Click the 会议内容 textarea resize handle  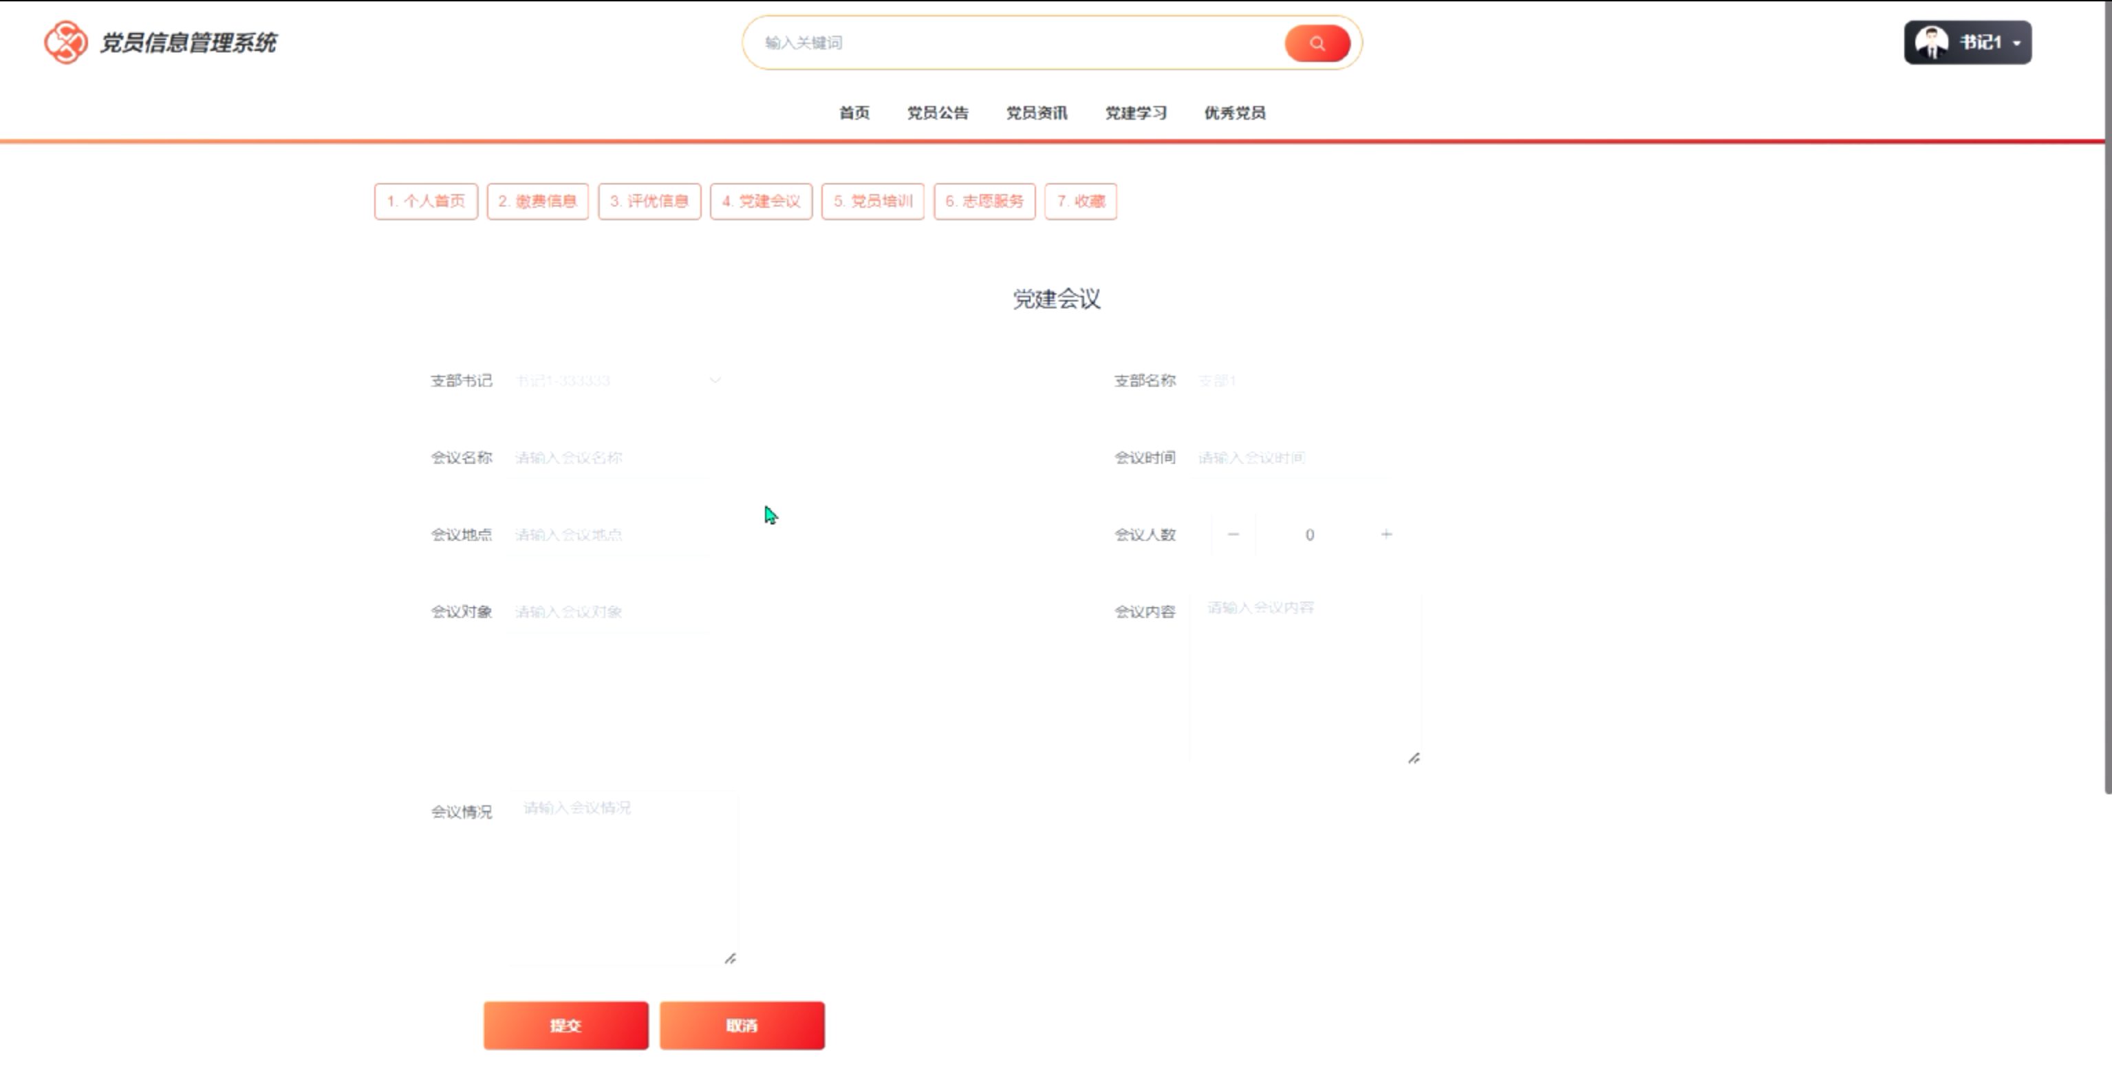pyautogui.click(x=1414, y=758)
